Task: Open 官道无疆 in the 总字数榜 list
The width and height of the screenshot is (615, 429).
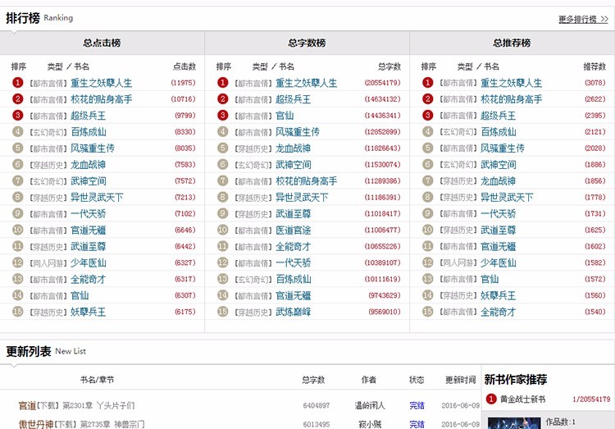Action: click(294, 295)
